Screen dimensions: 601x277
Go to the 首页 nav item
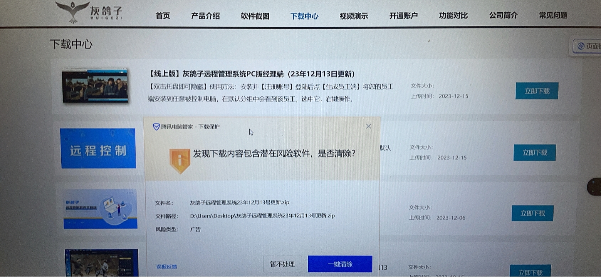(x=163, y=16)
